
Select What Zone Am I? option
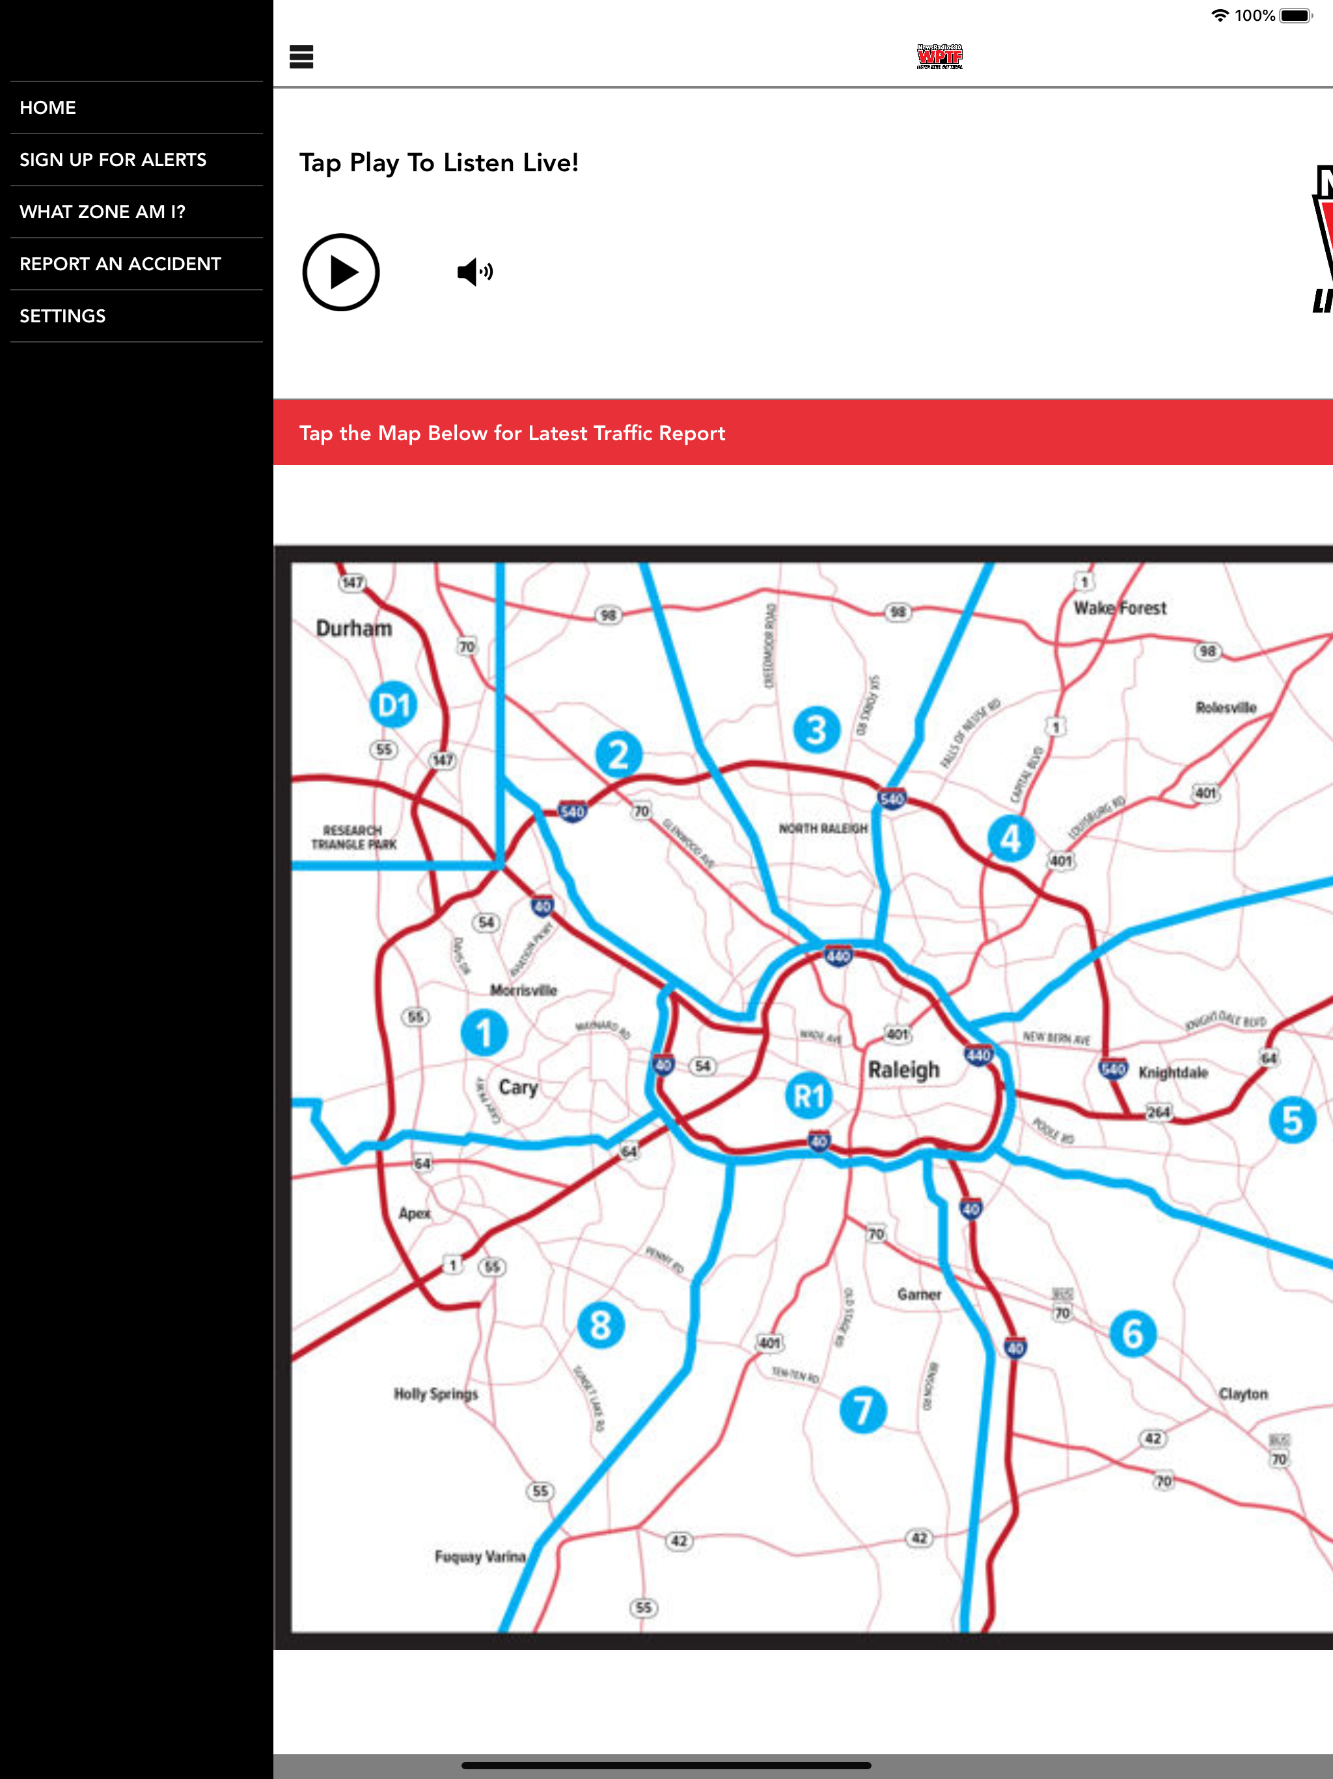click(x=102, y=212)
